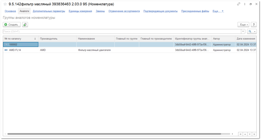Click the row icon beside AMD.FL14
261x140 pixels.
(x=6, y=50)
